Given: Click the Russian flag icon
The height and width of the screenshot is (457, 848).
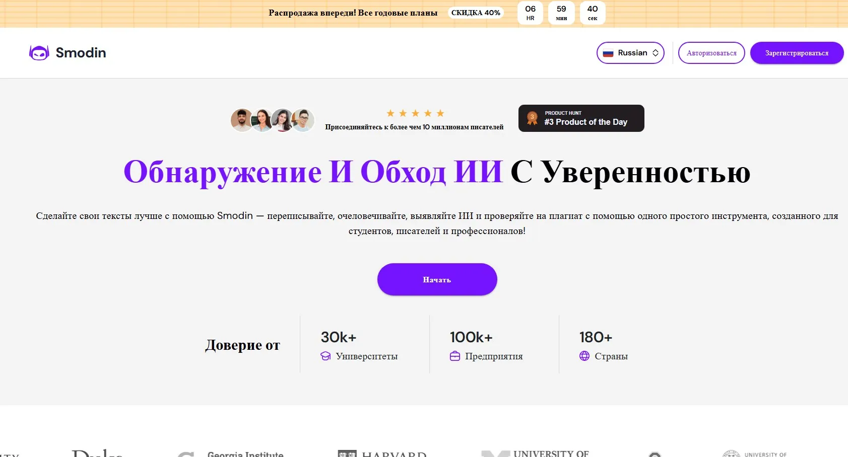Looking at the screenshot, I should (608, 53).
